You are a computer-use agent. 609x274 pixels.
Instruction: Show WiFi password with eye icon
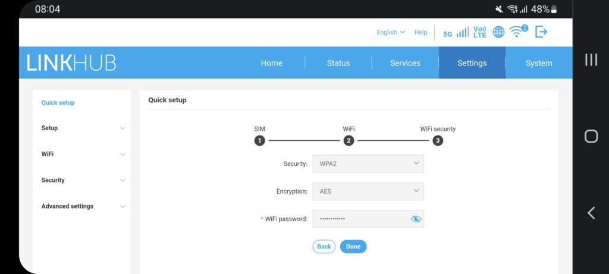pos(416,219)
